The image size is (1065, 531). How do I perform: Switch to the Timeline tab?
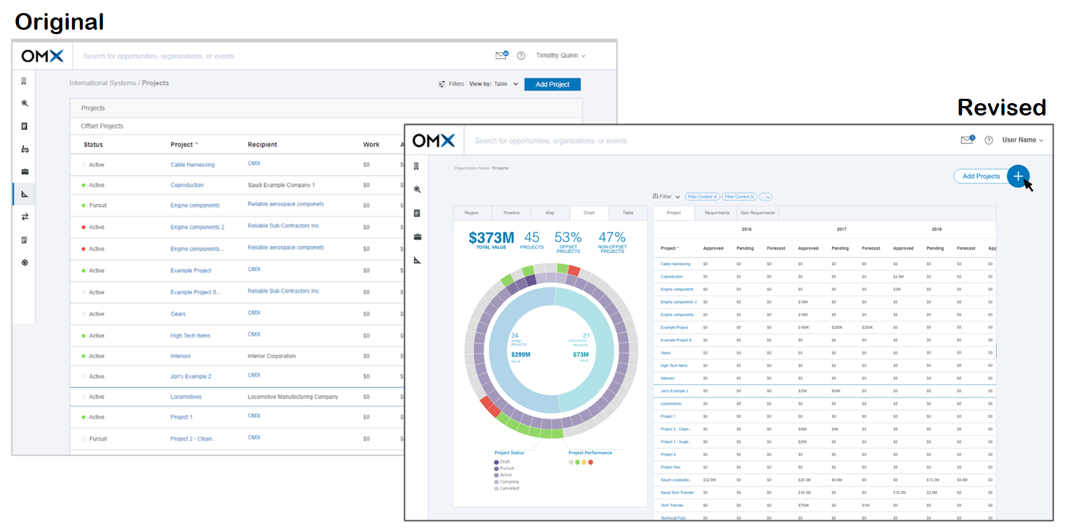(x=512, y=213)
